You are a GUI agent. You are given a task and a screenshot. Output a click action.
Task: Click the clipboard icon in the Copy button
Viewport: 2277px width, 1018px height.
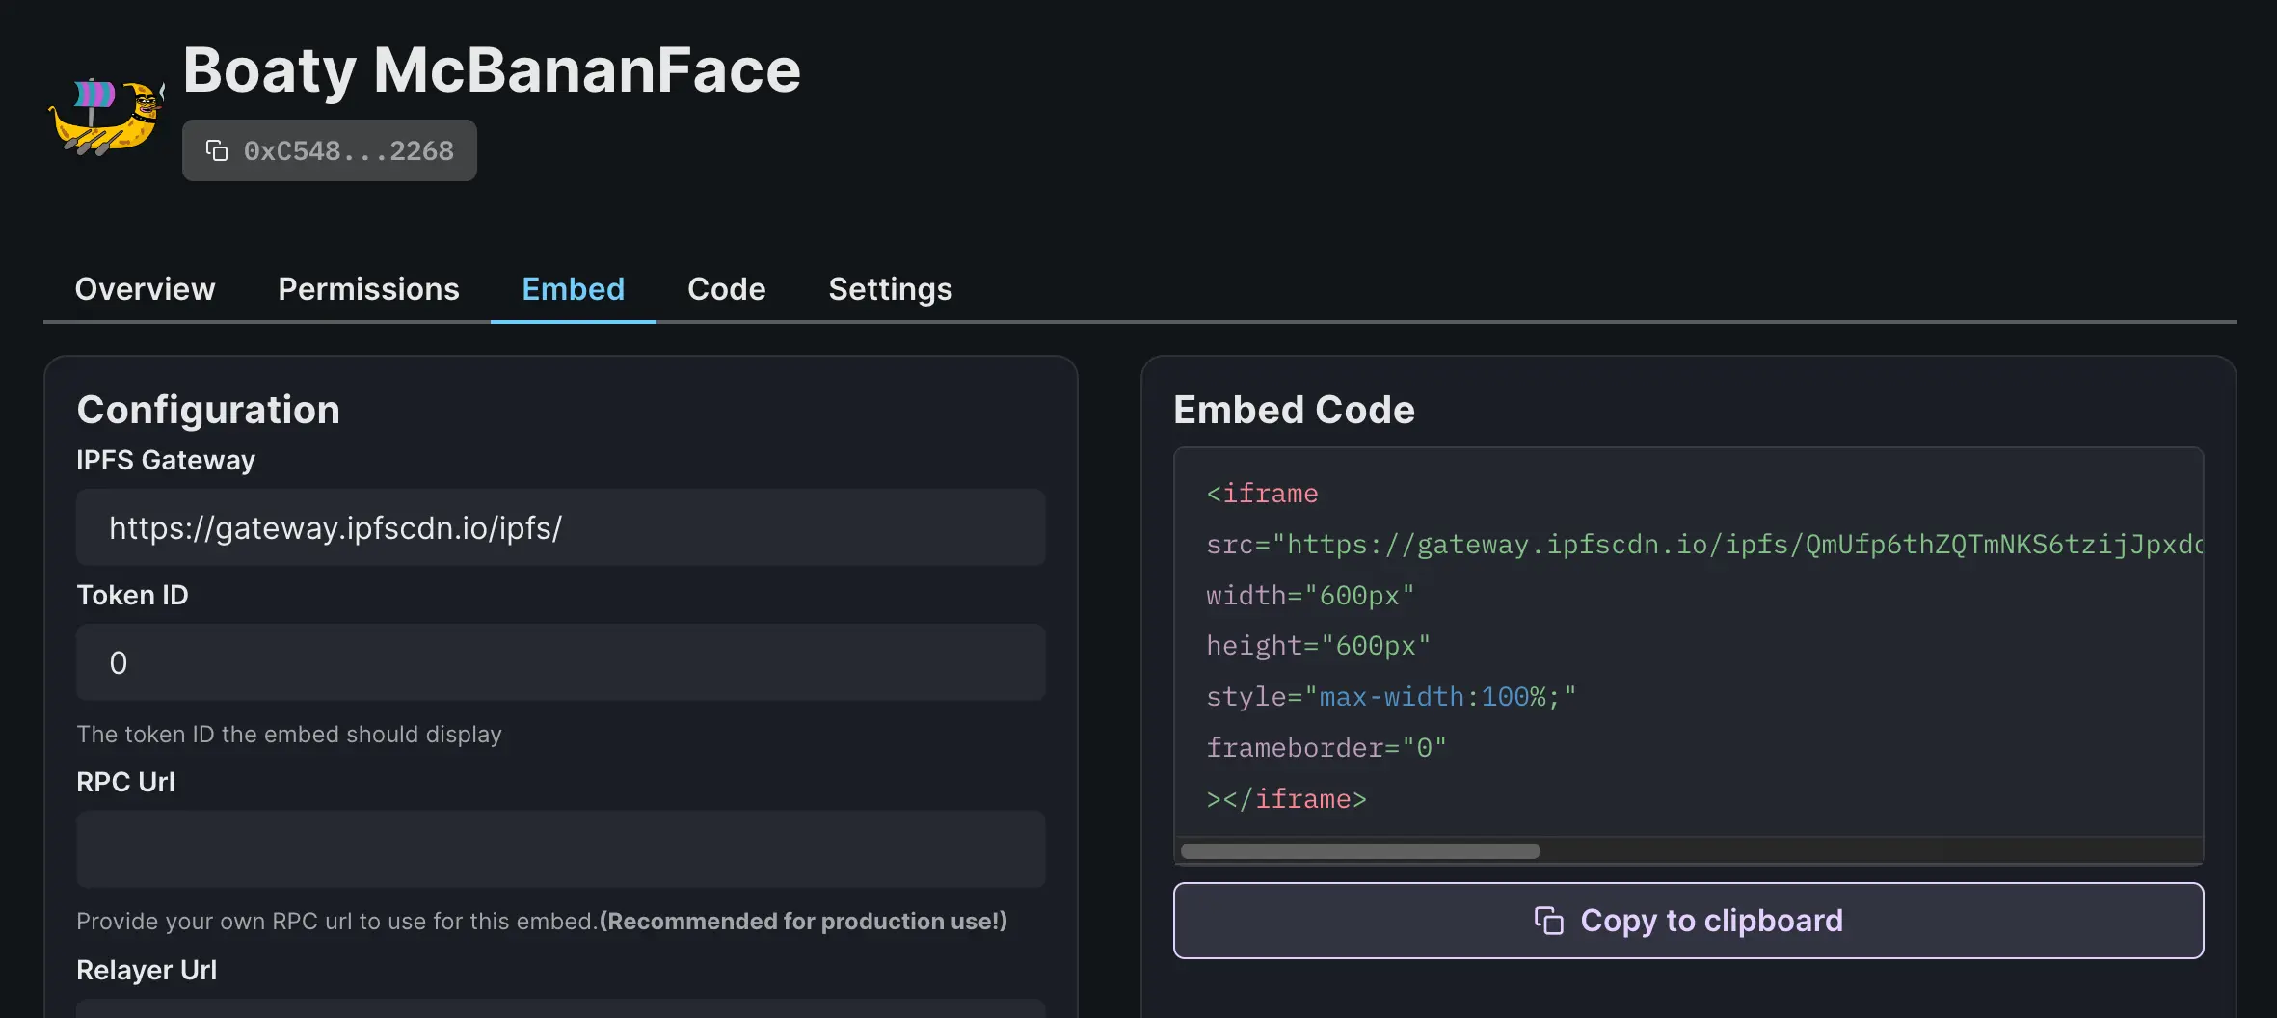[1548, 921]
